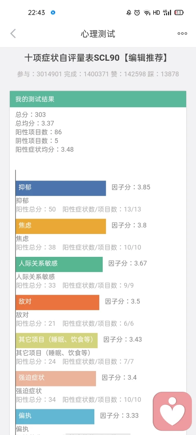Tap the 其它项目（睡眠、饮食等） bar
This screenshot has width=196, height=435.
pyautogui.click(x=56, y=340)
